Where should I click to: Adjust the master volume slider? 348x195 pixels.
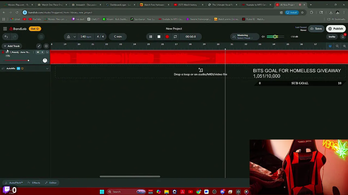coord(275,37)
